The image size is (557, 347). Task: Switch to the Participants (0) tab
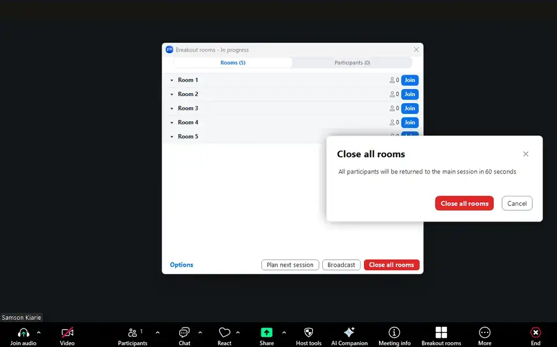pyautogui.click(x=352, y=62)
